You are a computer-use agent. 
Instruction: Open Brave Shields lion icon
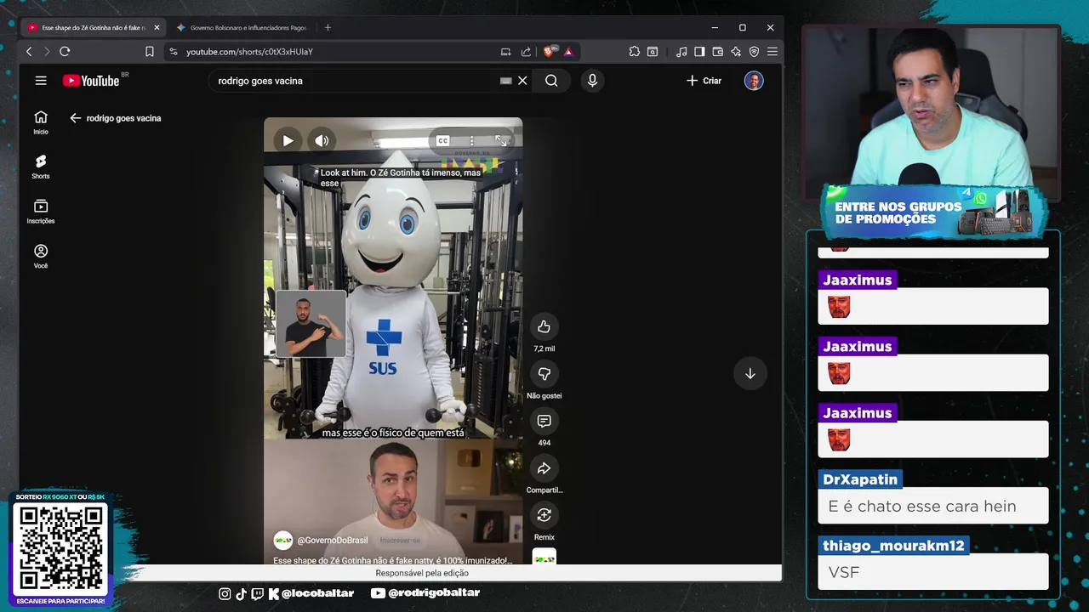pos(550,52)
